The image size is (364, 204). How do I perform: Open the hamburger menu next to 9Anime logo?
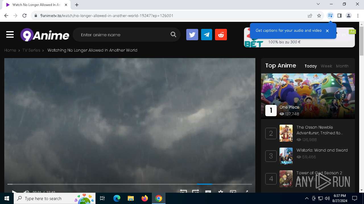click(10, 35)
